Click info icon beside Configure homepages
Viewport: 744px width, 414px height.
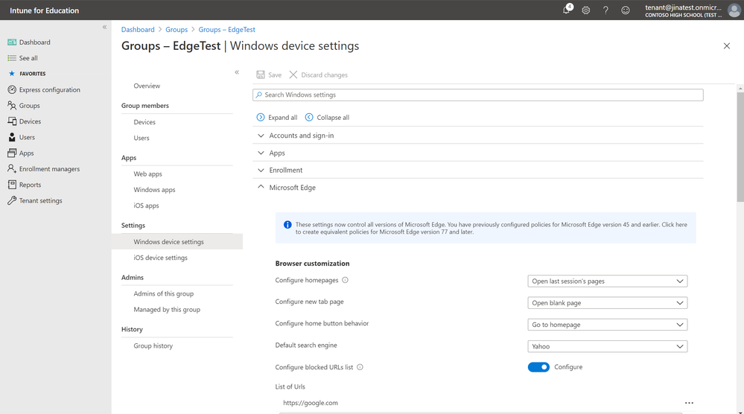(x=345, y=281)
